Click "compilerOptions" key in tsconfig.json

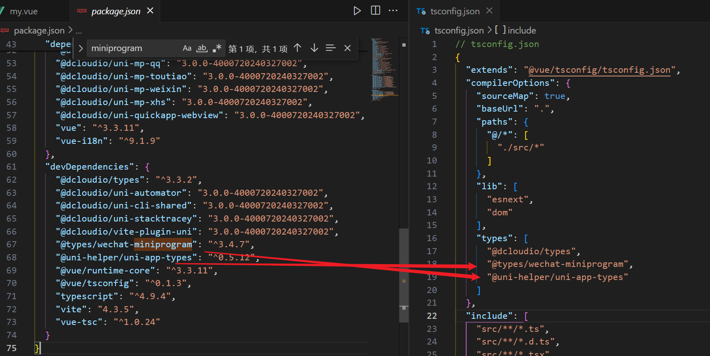[510, 83]
